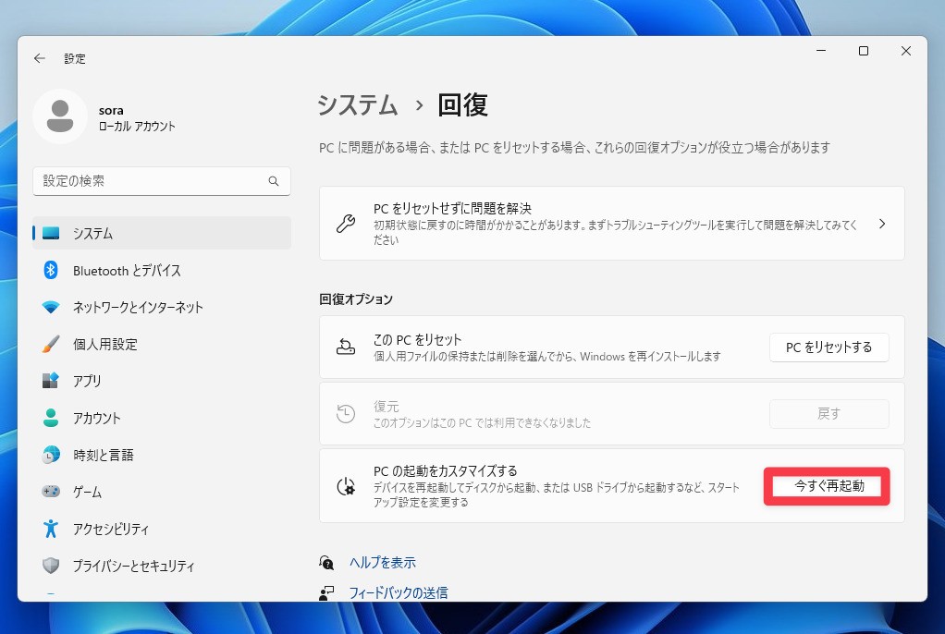
Task: Open システム category in sidebar
Action: pyautogui.click(x=162, y=233)
